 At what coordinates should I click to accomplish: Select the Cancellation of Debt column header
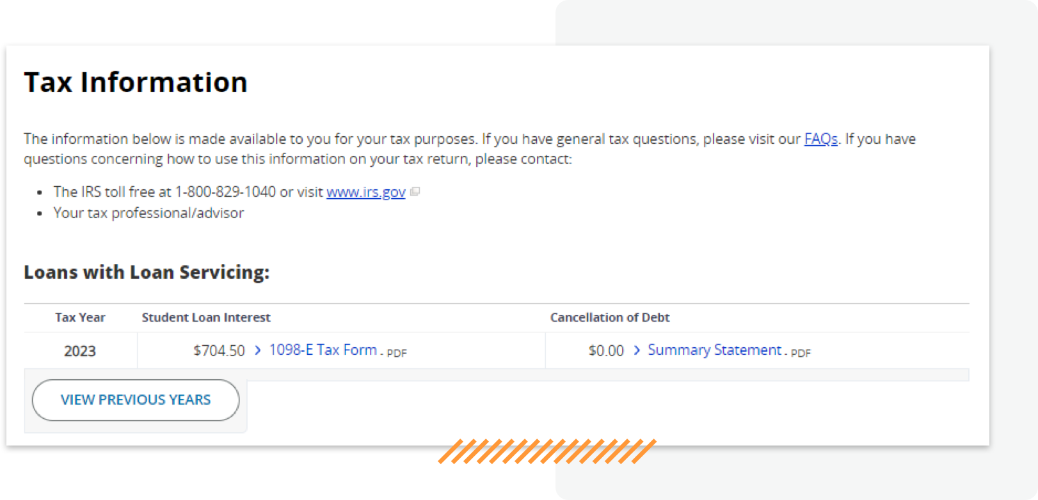point(610,317)
